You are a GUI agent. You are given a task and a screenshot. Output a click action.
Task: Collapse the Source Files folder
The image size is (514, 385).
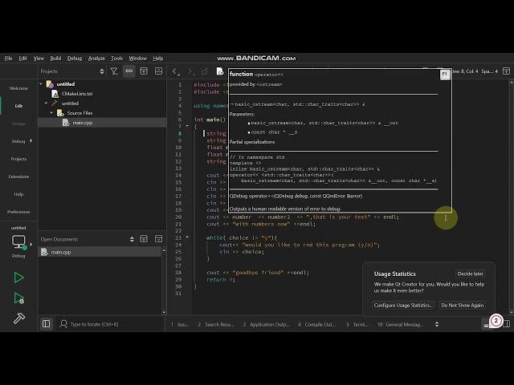click(51, 113)
